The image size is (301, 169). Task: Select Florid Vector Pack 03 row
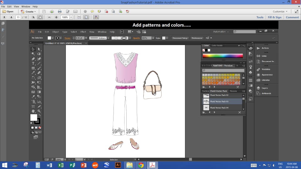tap(222, 101)
